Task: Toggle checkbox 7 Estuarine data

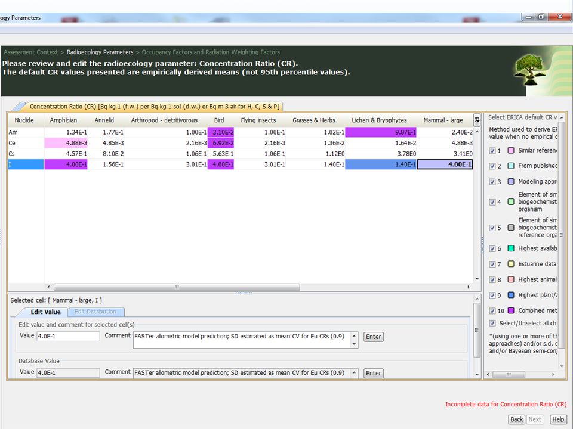Action: tap(492, 264)
